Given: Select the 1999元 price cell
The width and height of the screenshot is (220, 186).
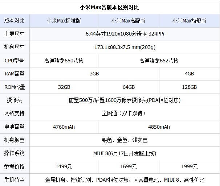Looking at the screenshot, I should [x=189, y=167].
